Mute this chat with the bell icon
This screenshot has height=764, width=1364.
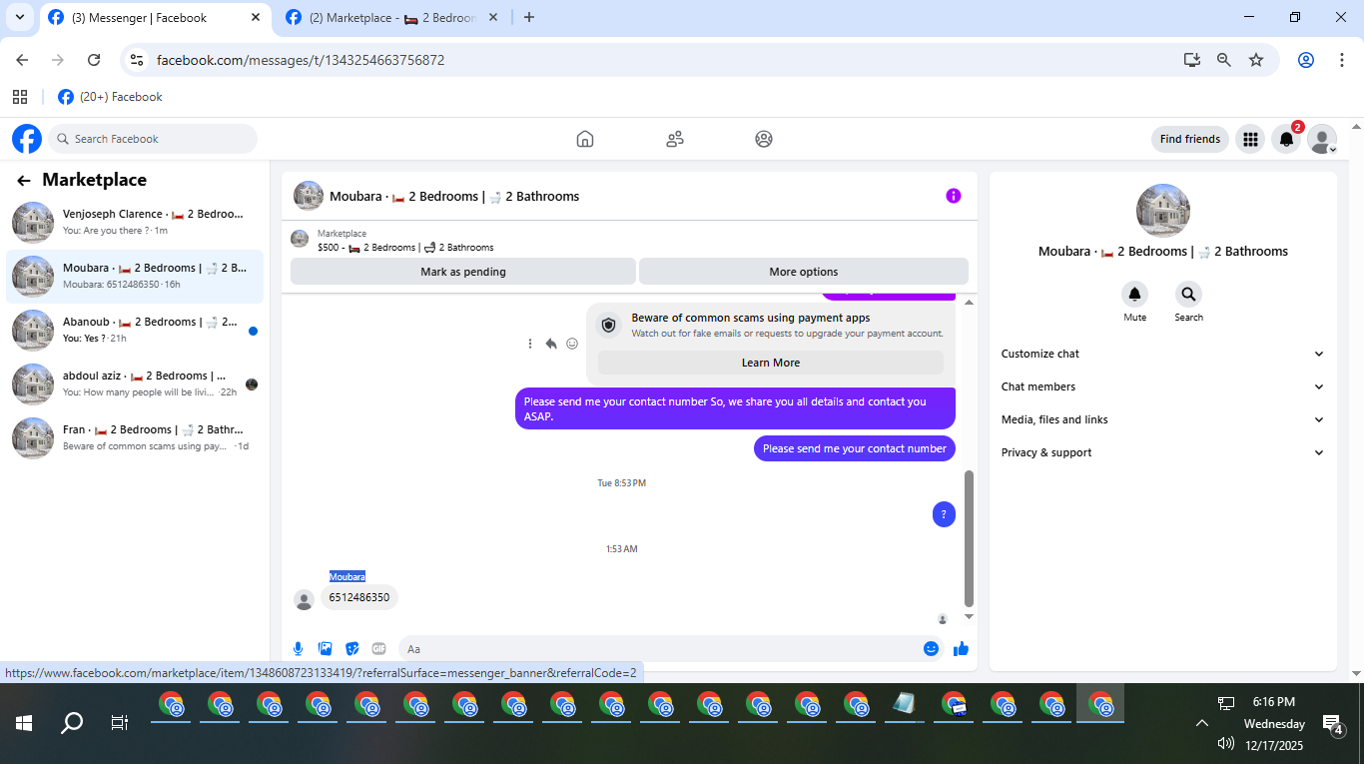click(x=1134, y=294)
